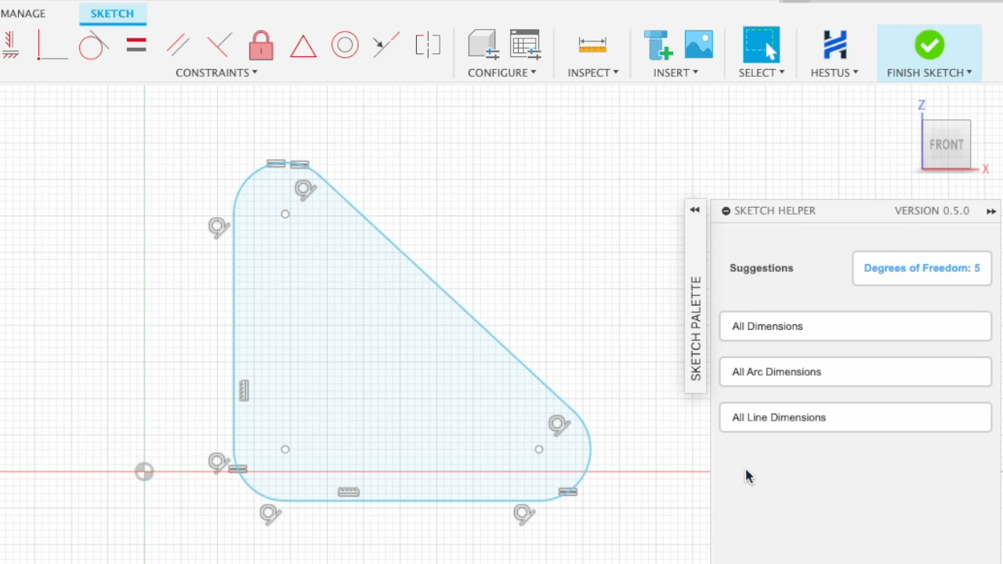Expand Sketch Helper panel with double-right arrows

pos(991,211)
